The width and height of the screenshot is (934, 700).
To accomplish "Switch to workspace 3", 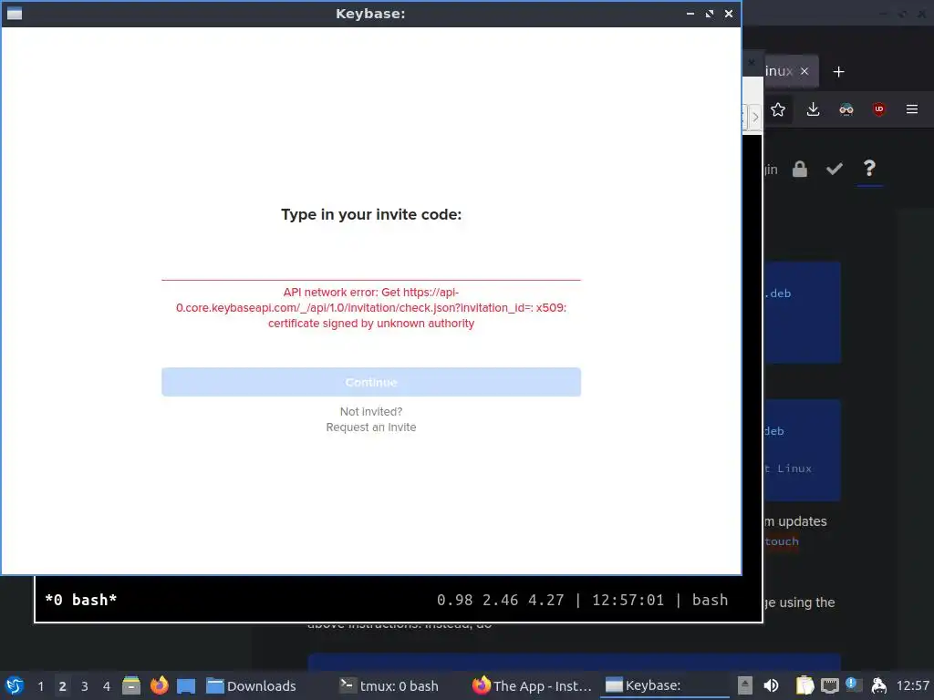I will pos(85,686).
